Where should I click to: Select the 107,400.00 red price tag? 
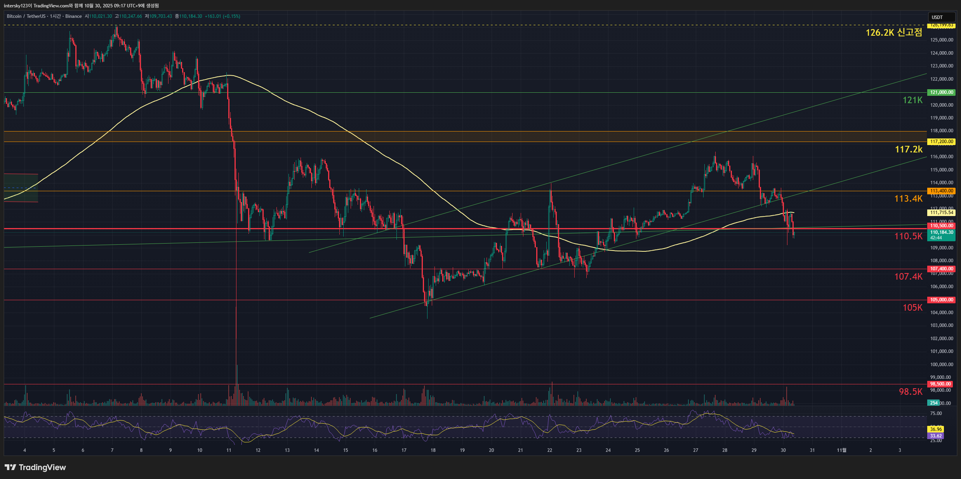tap(941, 269)
